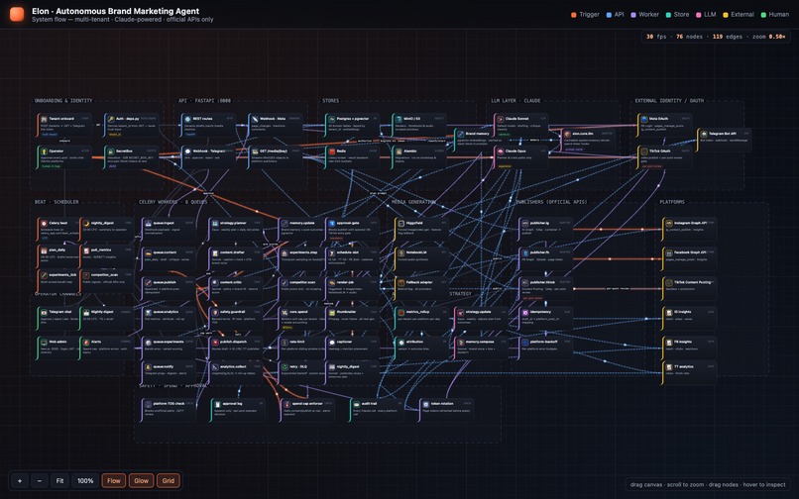Viewport: 799px width, 499px height.
Task: Click the orange Elon app logo
Action: tap(17, 14)
